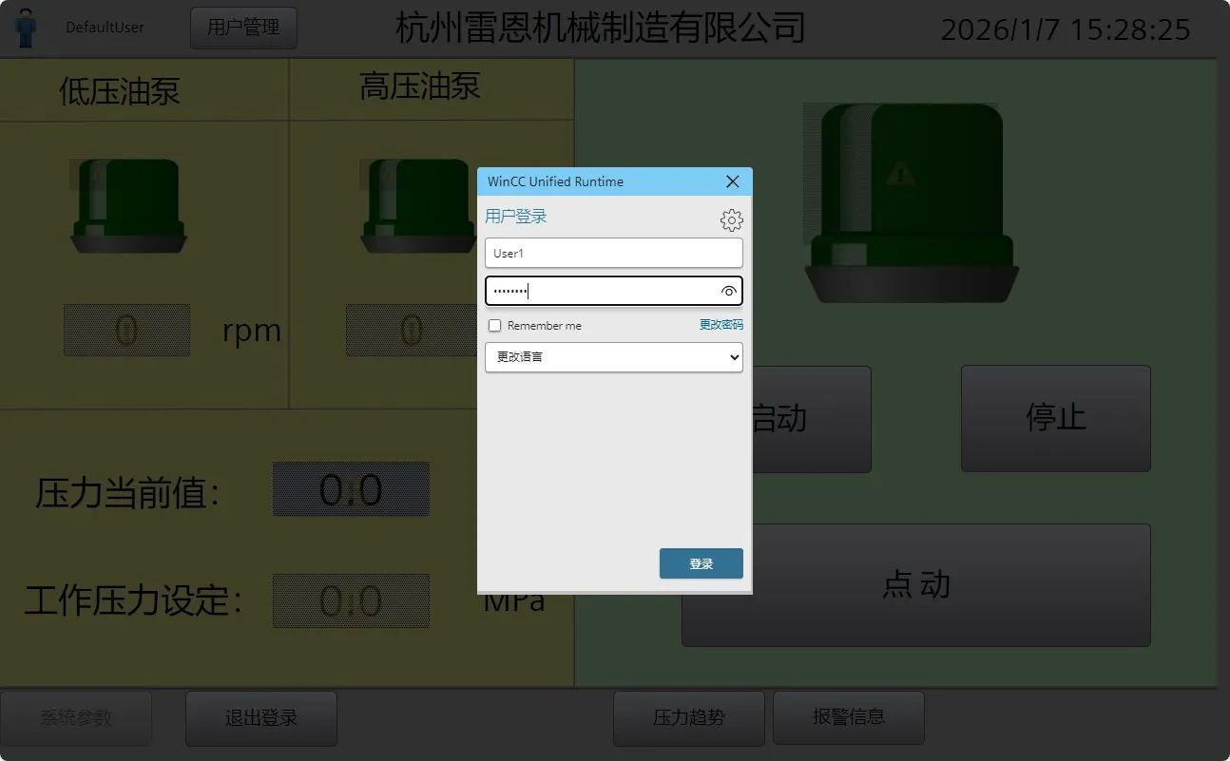
Task: Click the 退出登录 logout button
Action: pos(260,718)
